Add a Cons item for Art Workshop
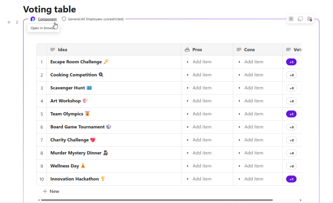This screenshot has width=333, height=203. [254, 101]
